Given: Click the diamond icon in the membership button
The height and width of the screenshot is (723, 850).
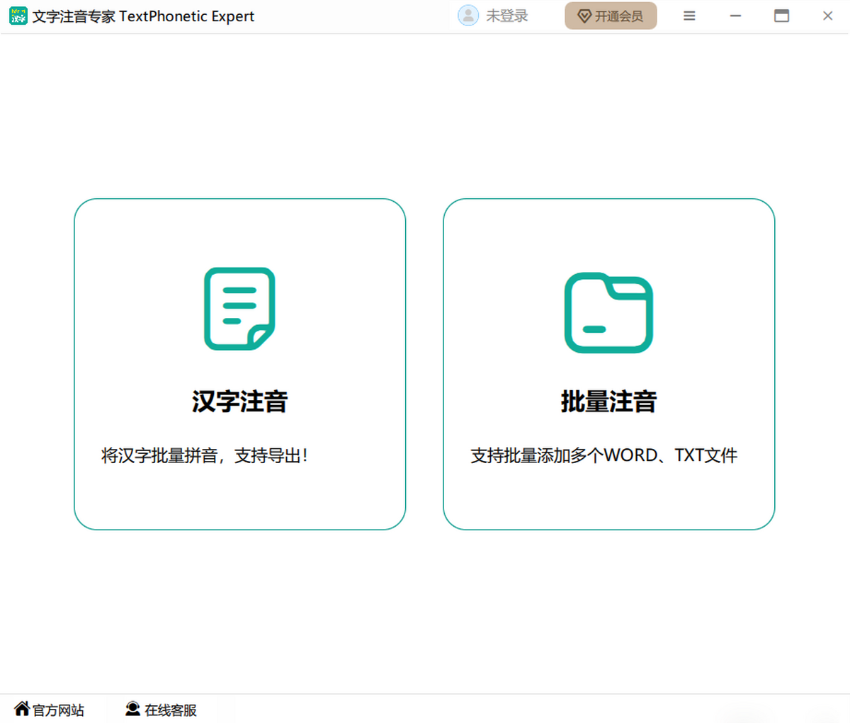Looking at the screenshot, I should 584,16.
